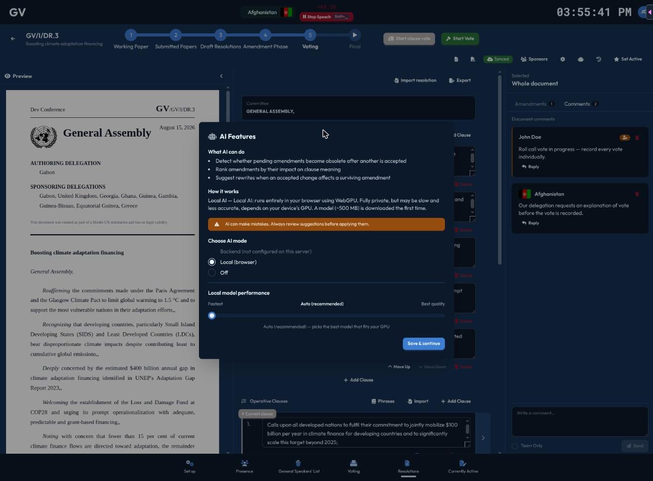
Task: Click the first document file icon left of Synced
Action: (456, 59)
